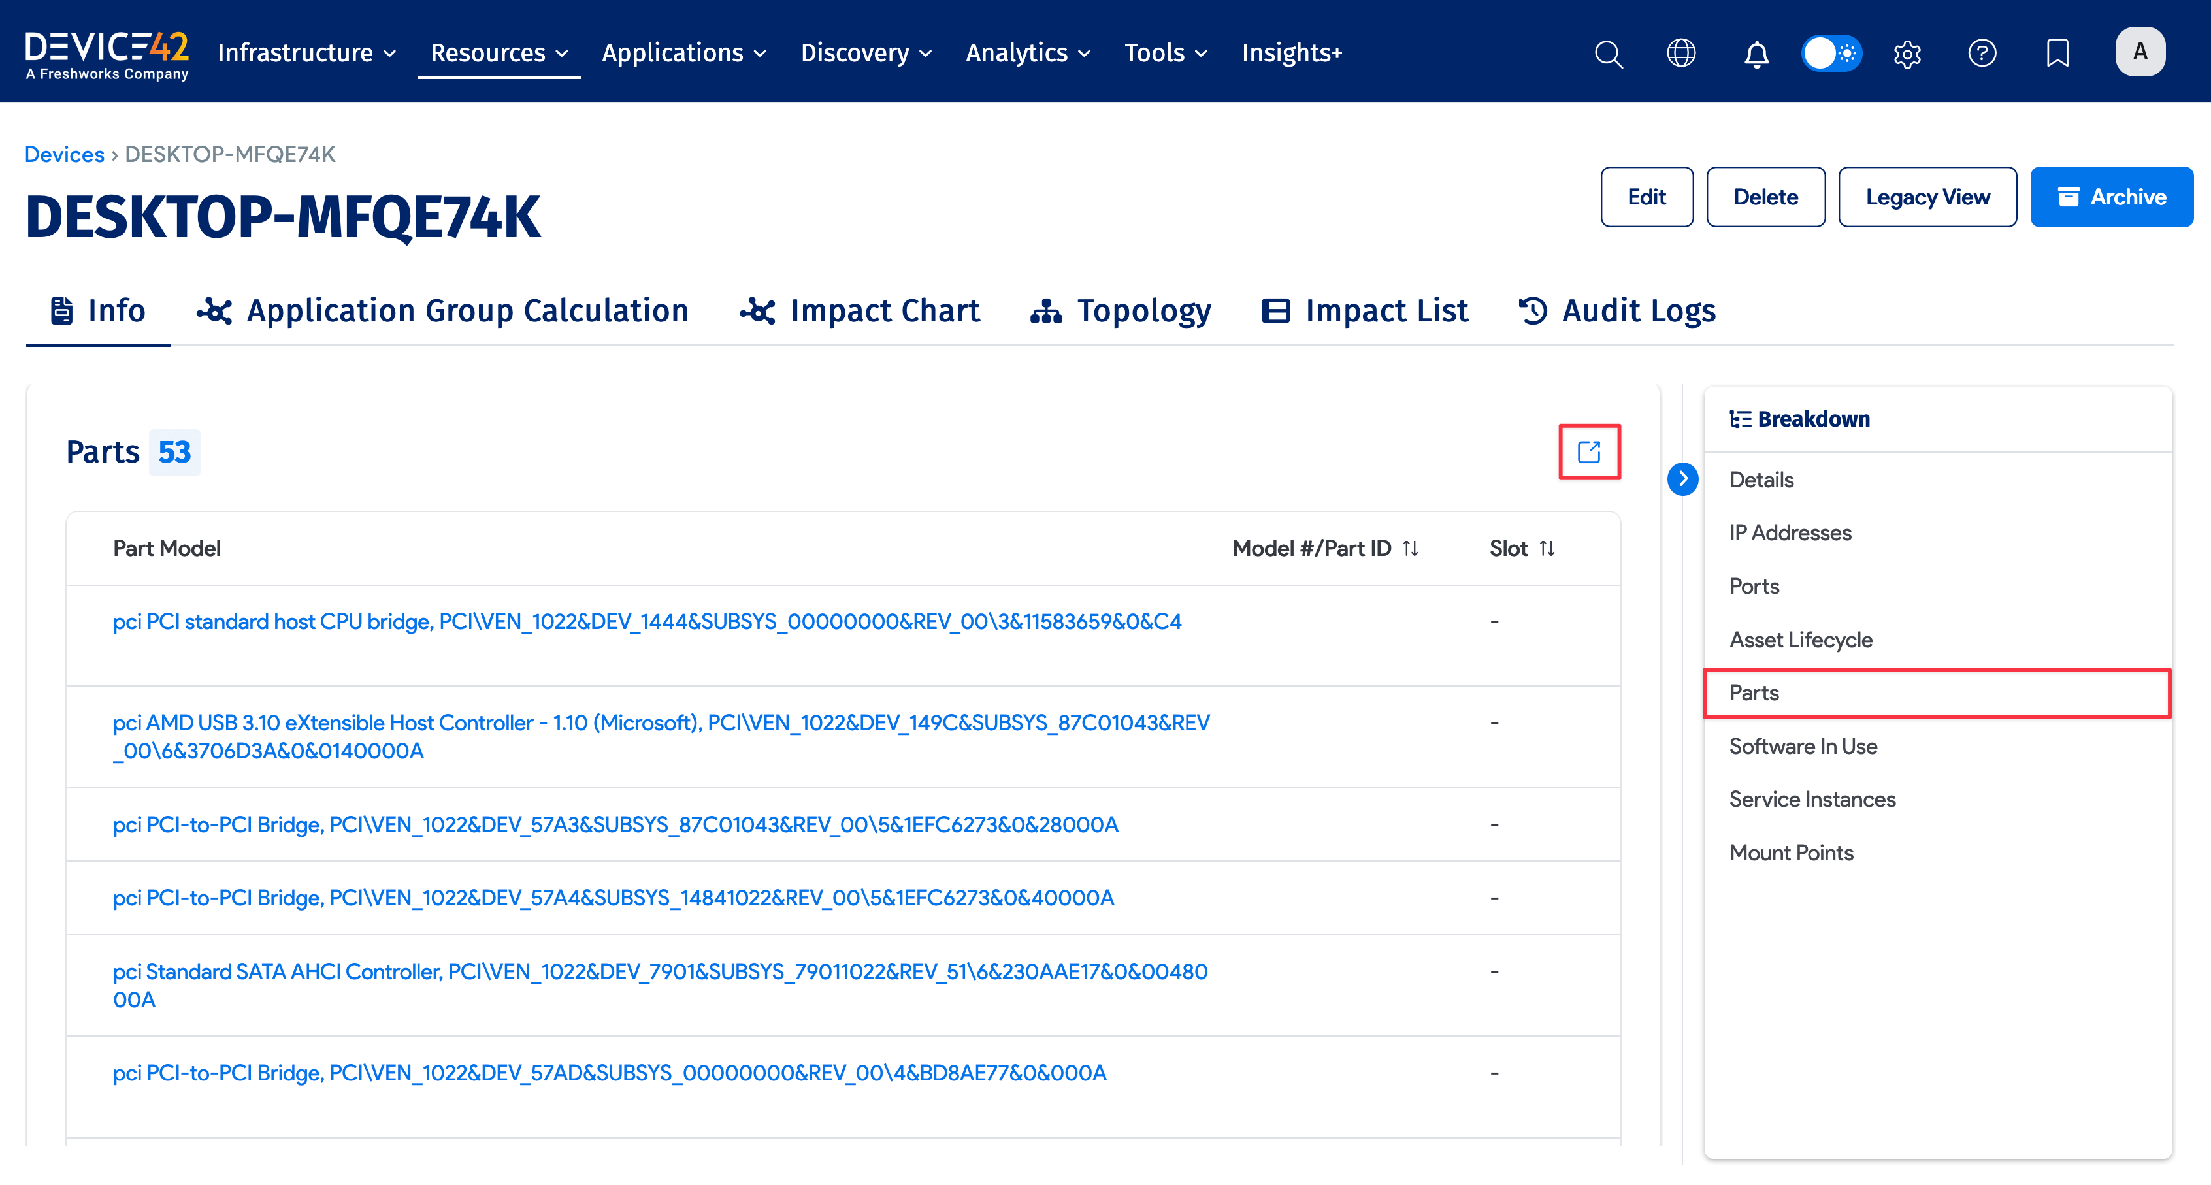Open settings gear icon

[1907, 53]
